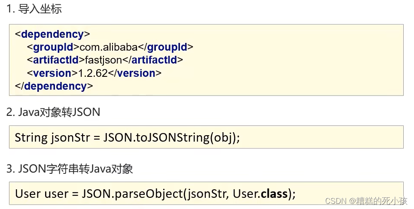This screenshot has width=414, height=209.
Task: Click the version number 1.2.62
Action: (x=93, y=73)
